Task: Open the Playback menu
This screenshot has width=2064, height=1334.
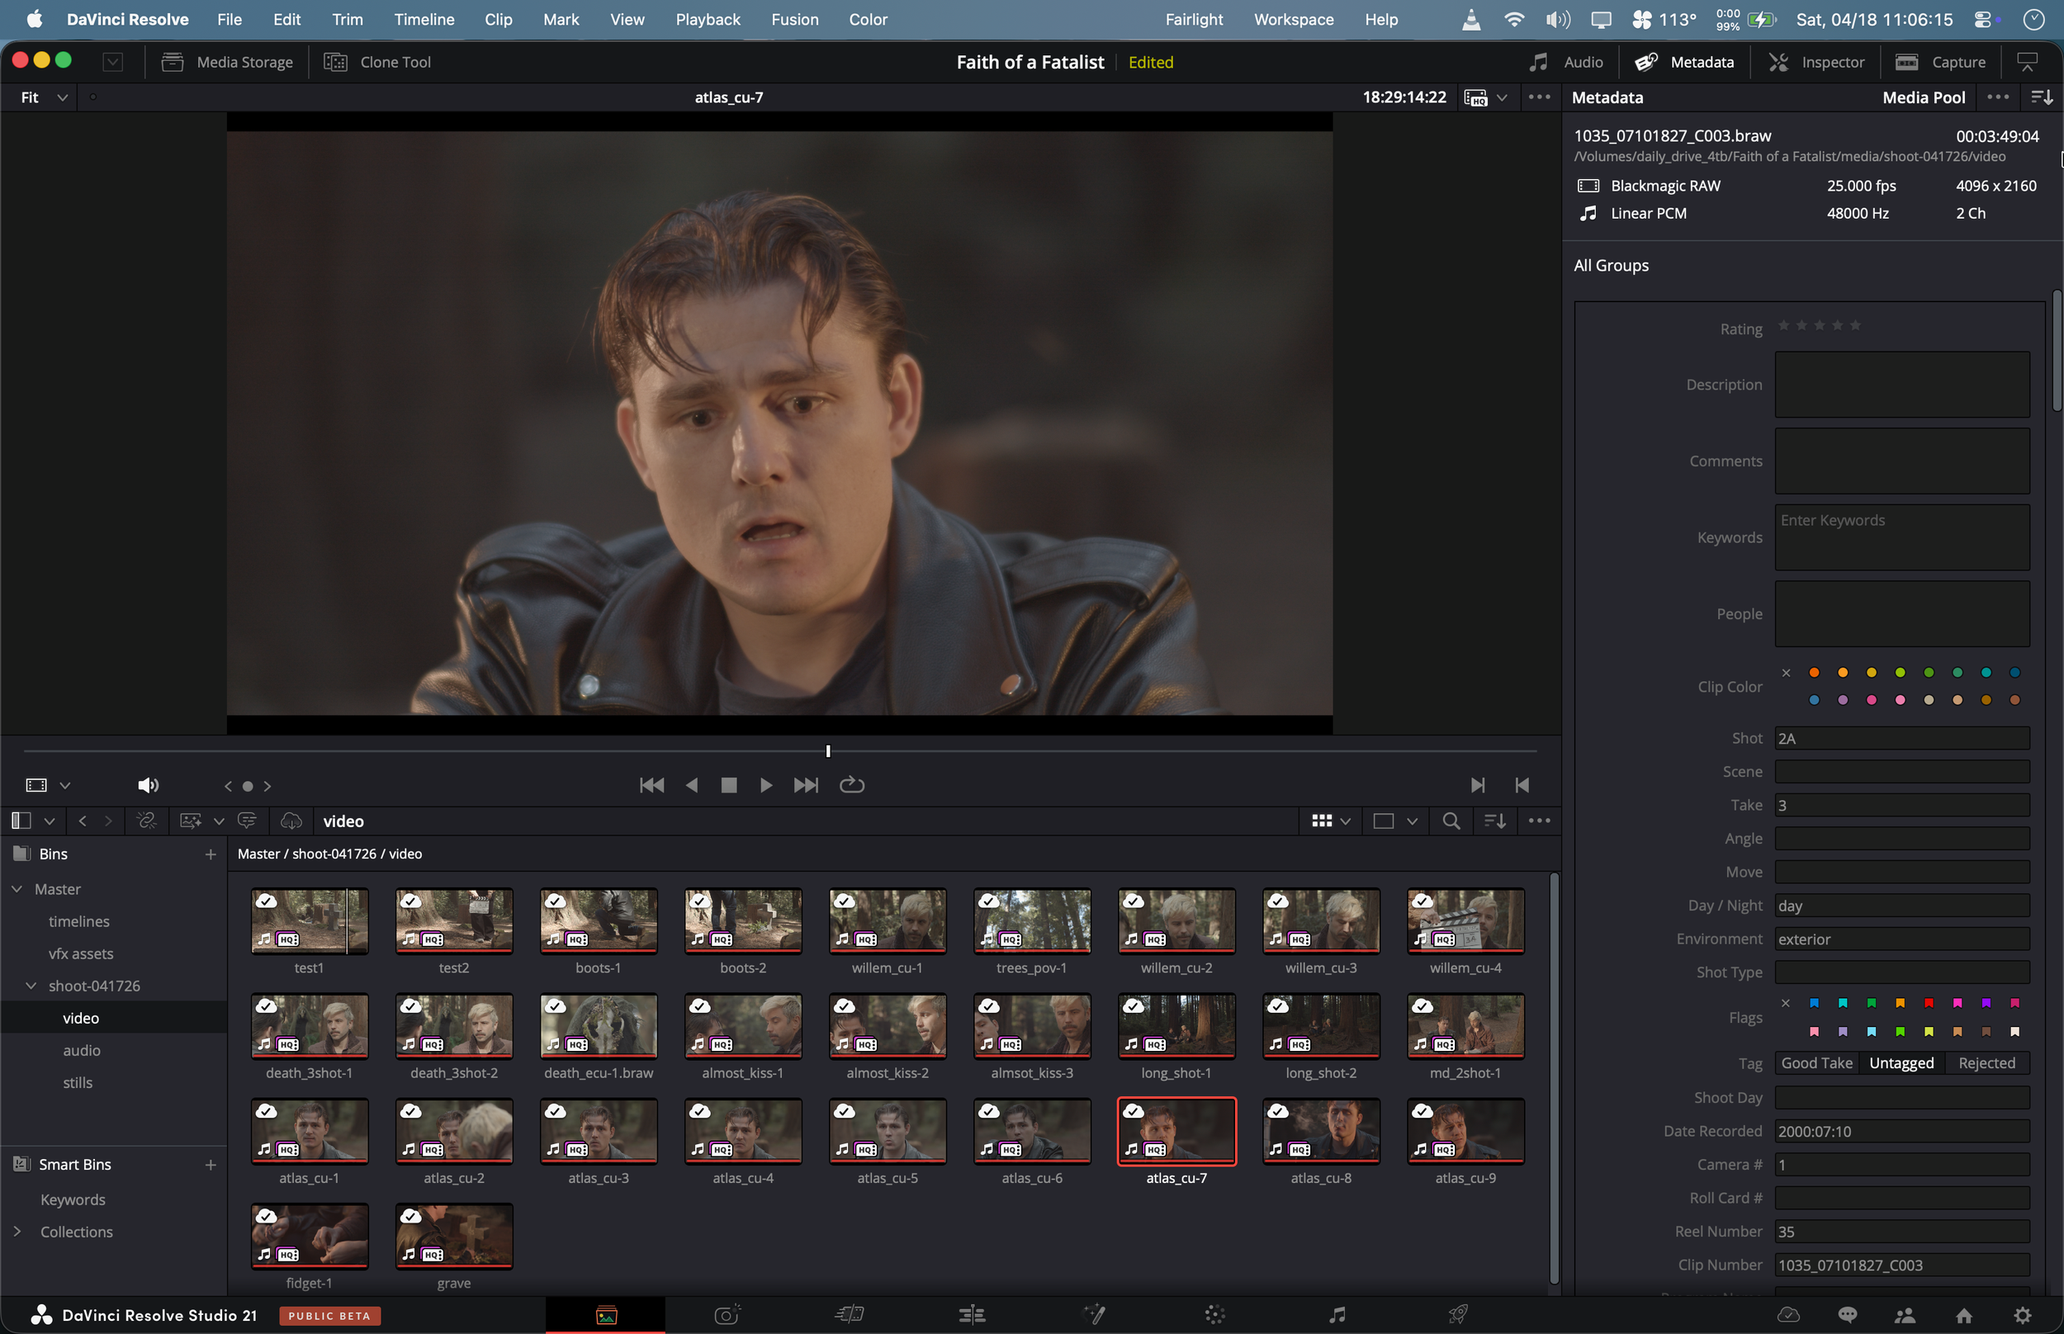Action: [x=708, y=19]
